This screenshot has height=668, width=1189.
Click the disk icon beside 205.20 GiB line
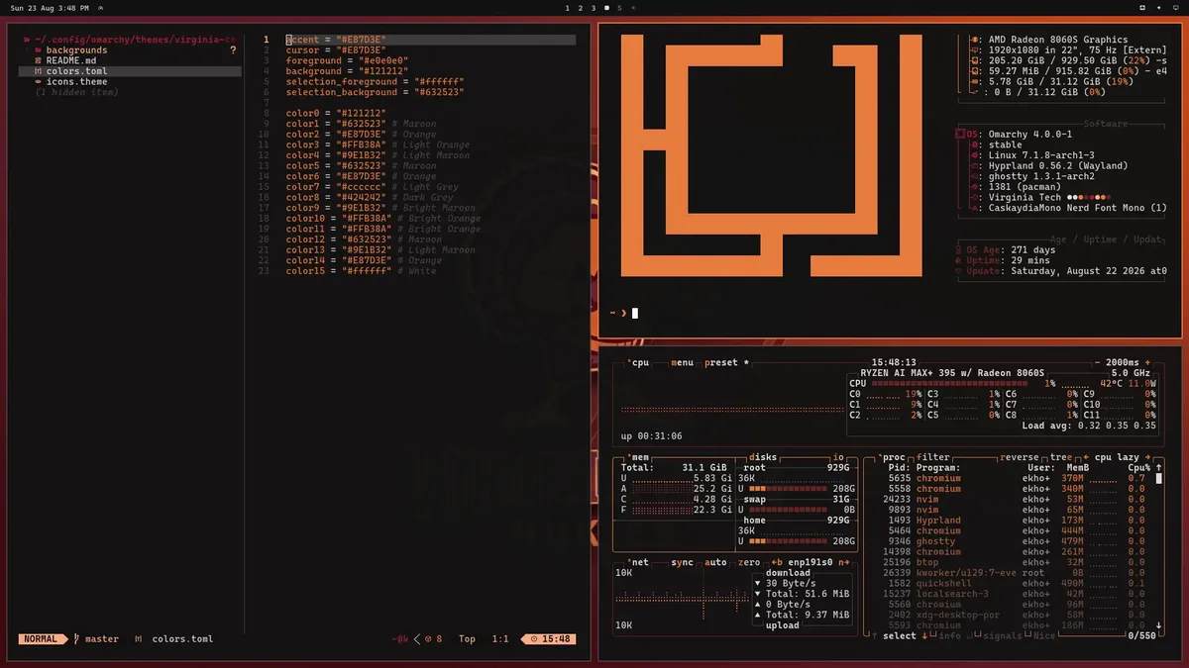coord(975,60)
